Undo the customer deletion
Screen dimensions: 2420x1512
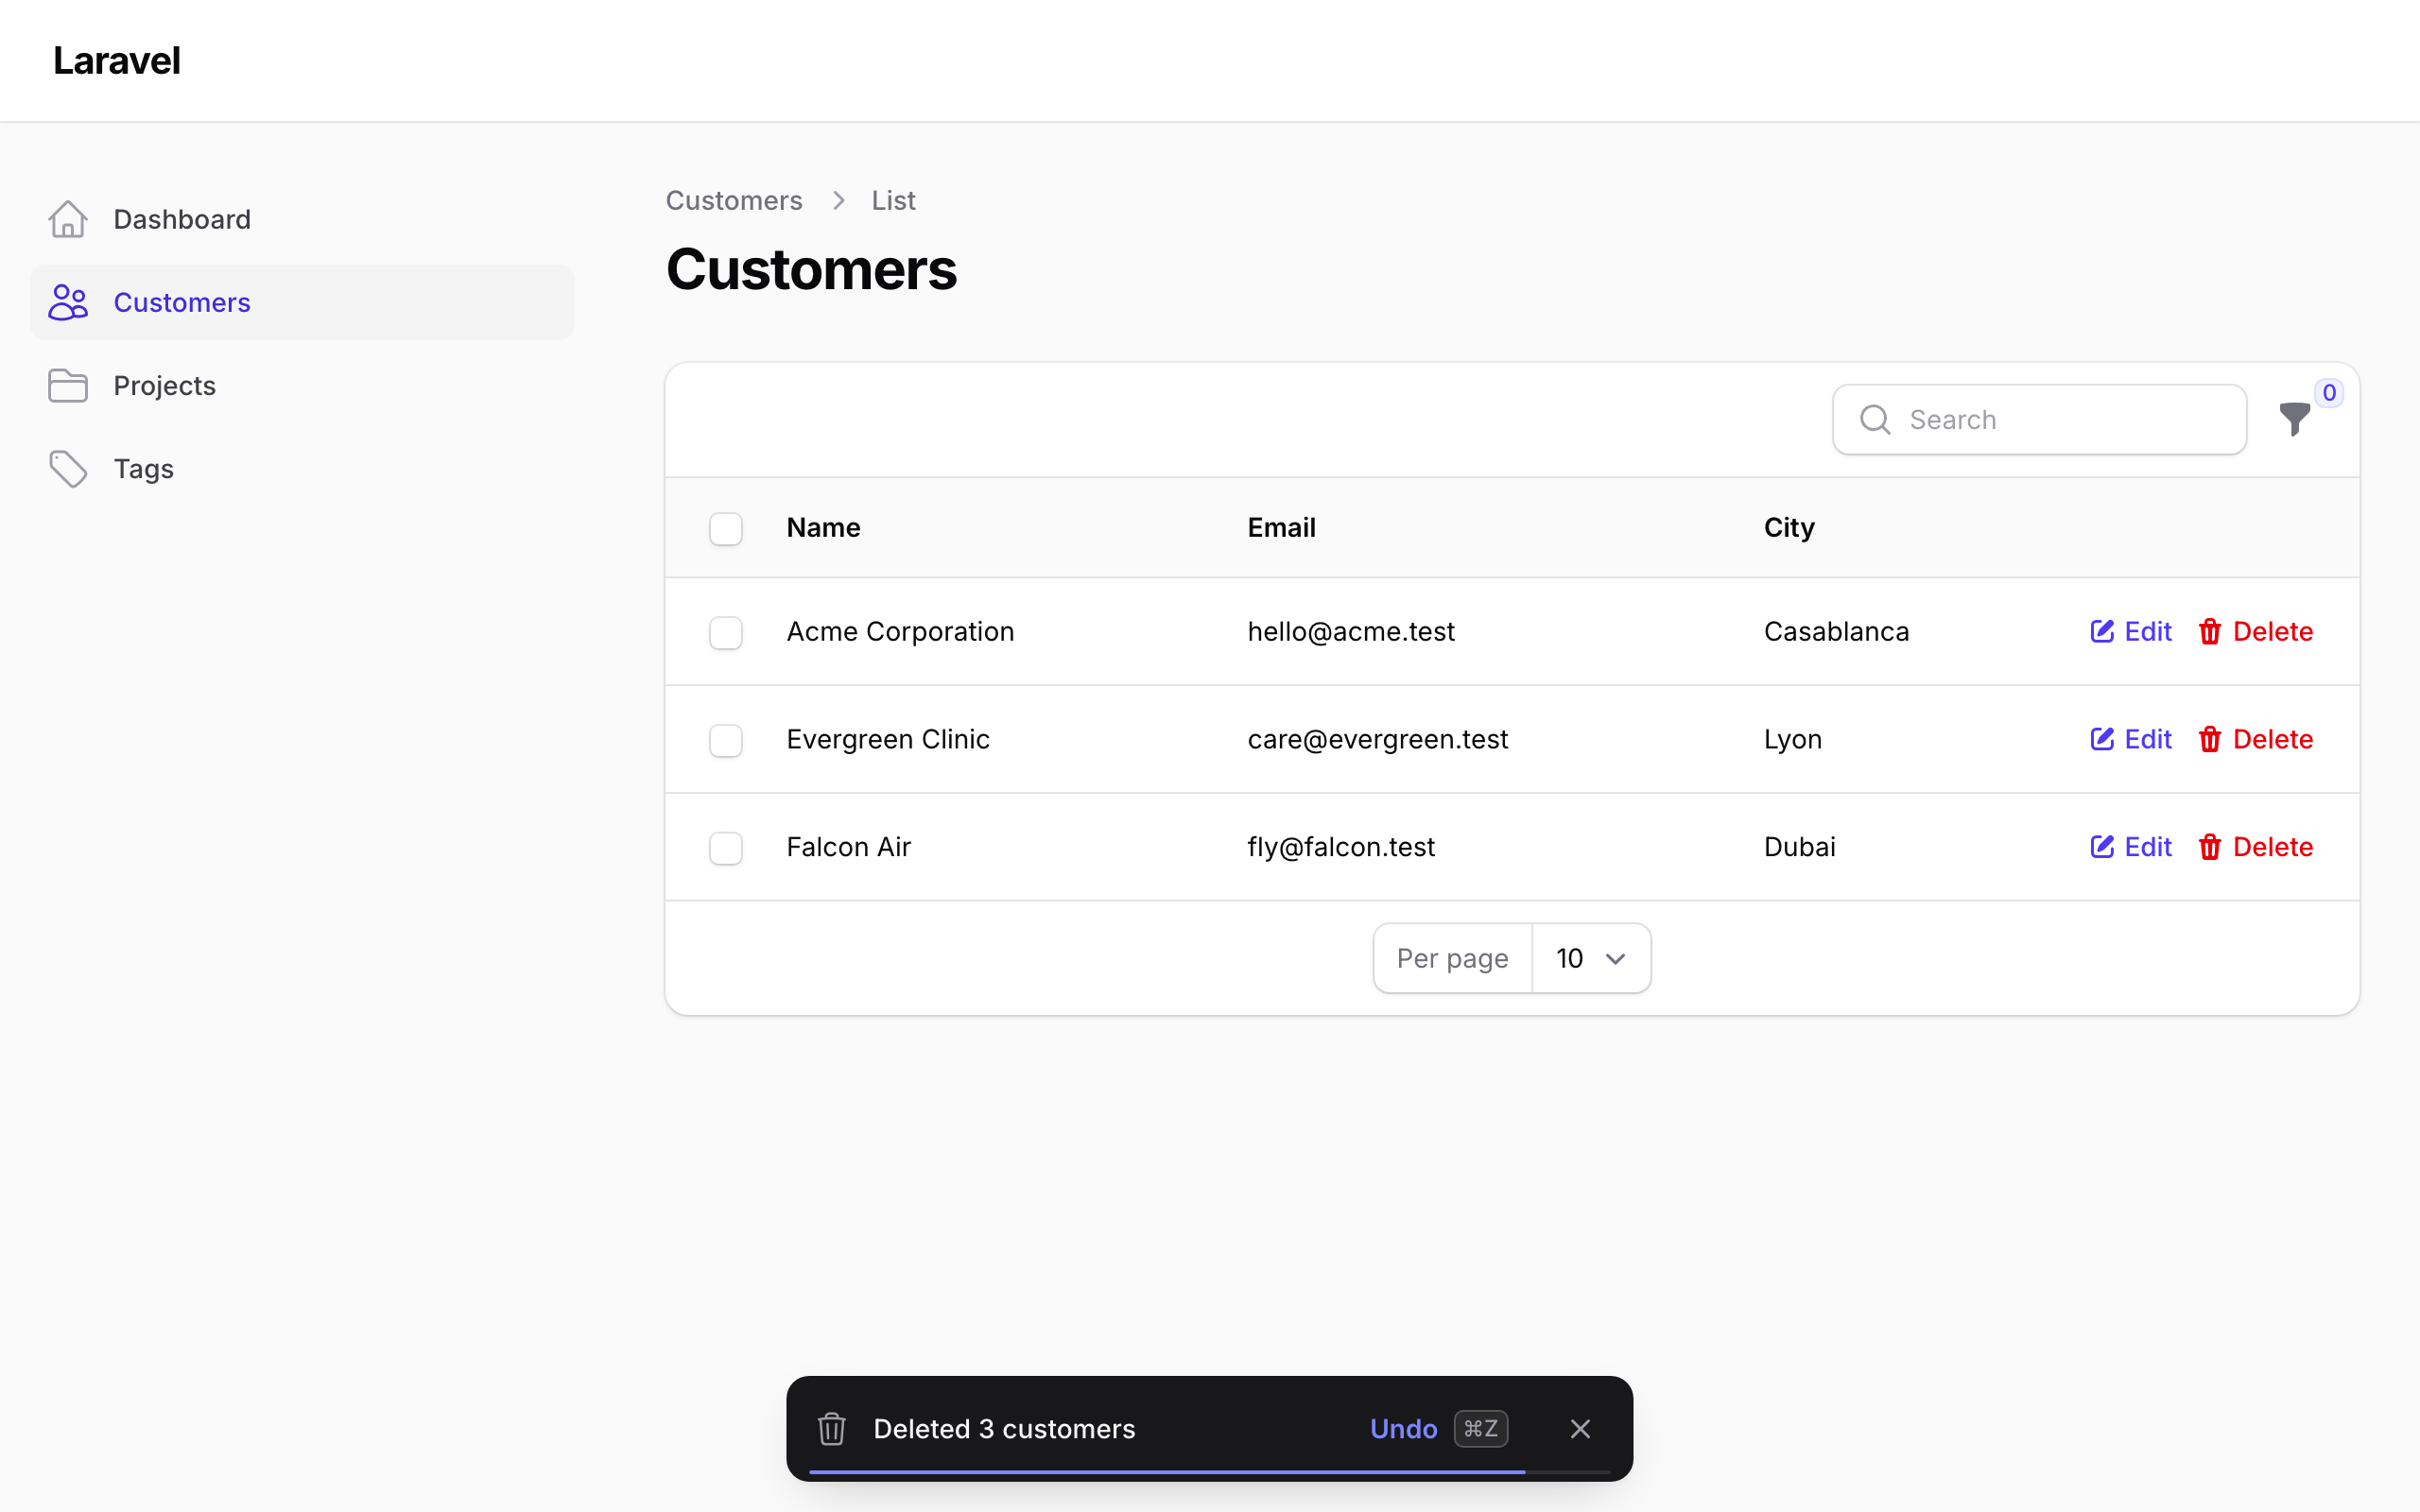[x=1403, y=1428]
